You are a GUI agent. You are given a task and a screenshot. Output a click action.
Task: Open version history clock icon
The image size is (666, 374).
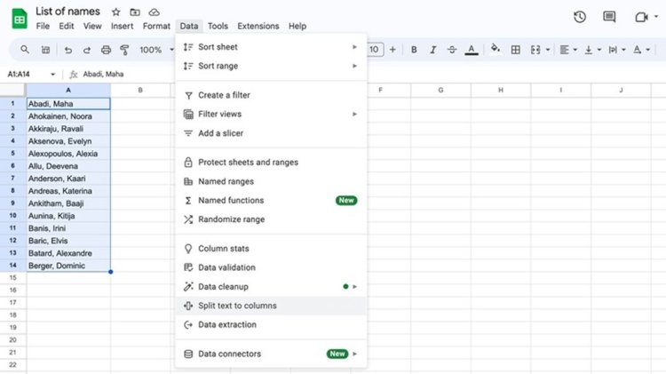pyautogui.click(x=580, y=17)
